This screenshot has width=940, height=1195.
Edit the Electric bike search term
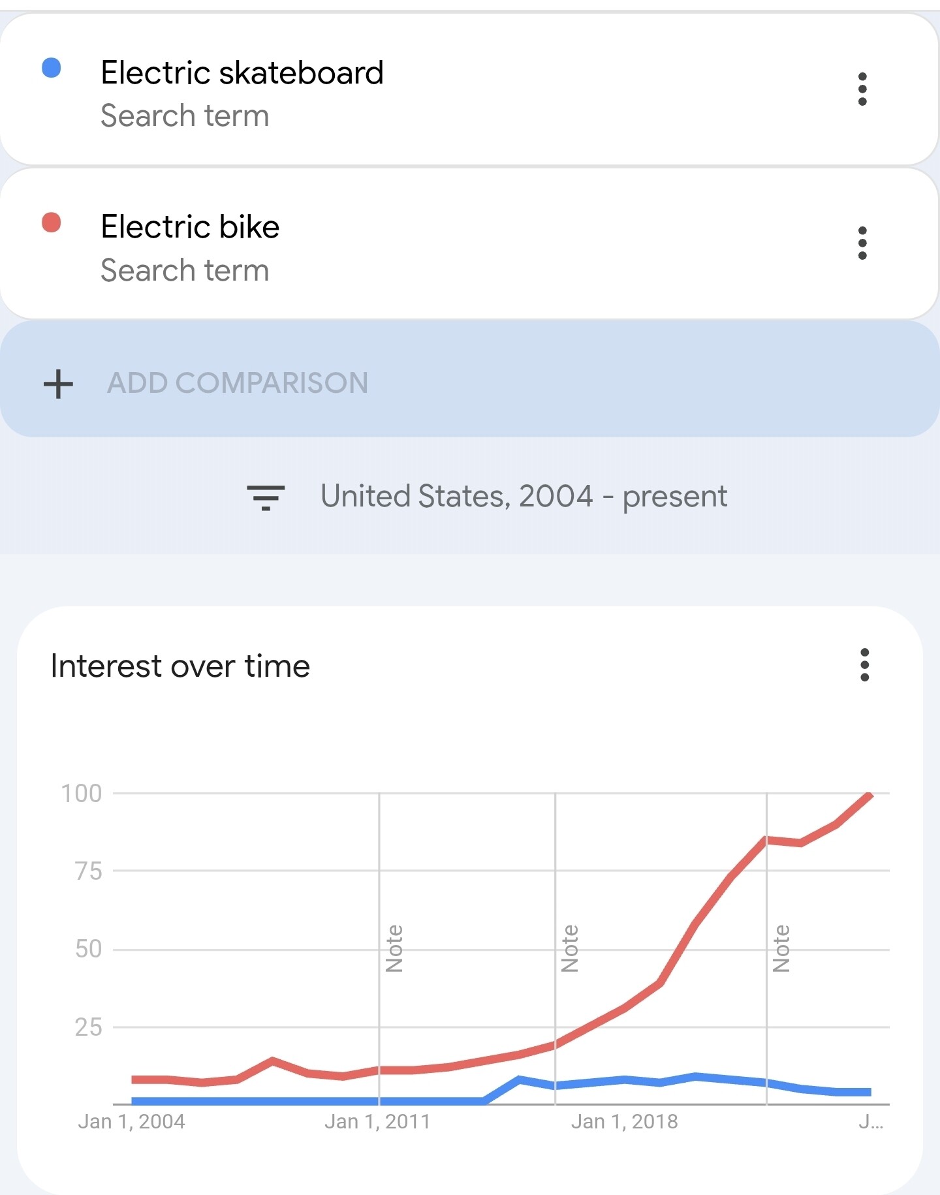click(x=190, y=227)
